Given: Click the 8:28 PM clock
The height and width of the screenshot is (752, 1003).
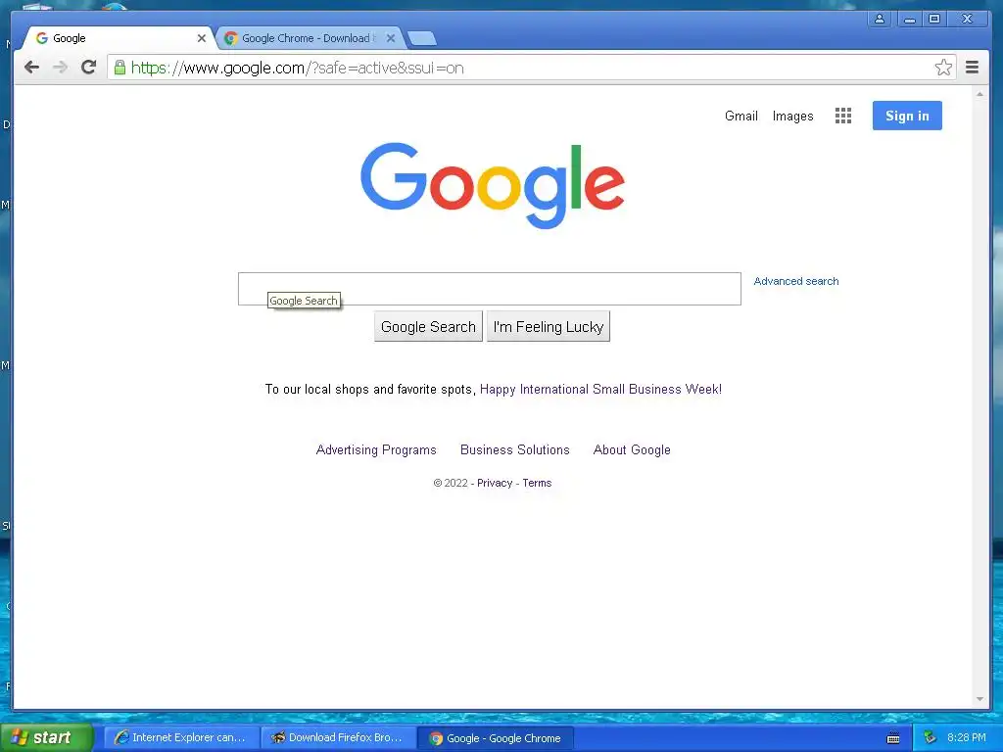Looking at the screenshot, I should pos(966,738).
